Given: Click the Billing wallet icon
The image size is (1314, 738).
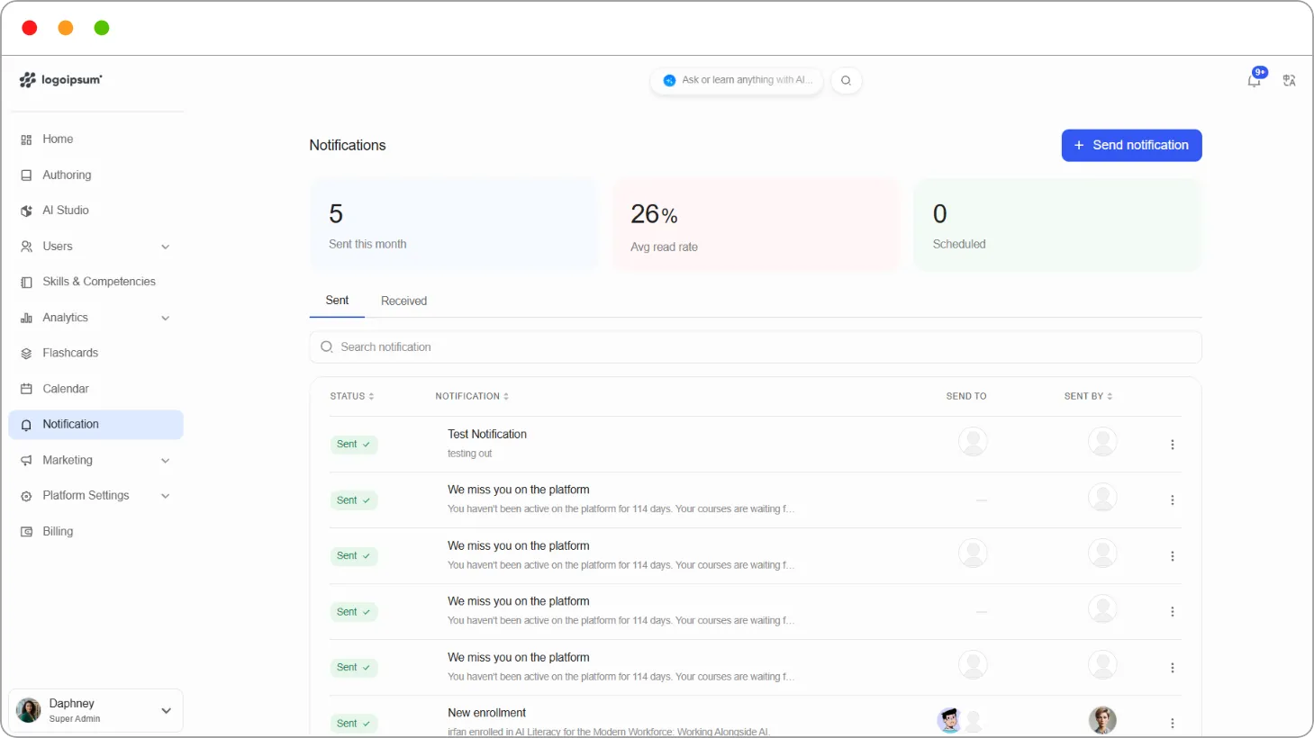Looking at the screenshot, I should pos(26,532).
